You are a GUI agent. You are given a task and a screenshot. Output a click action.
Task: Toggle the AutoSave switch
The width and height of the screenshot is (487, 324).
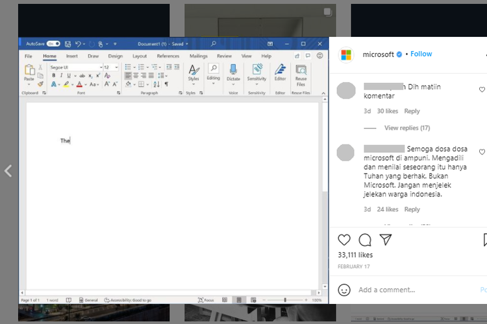pyautogui.click(x=53, y=43)
